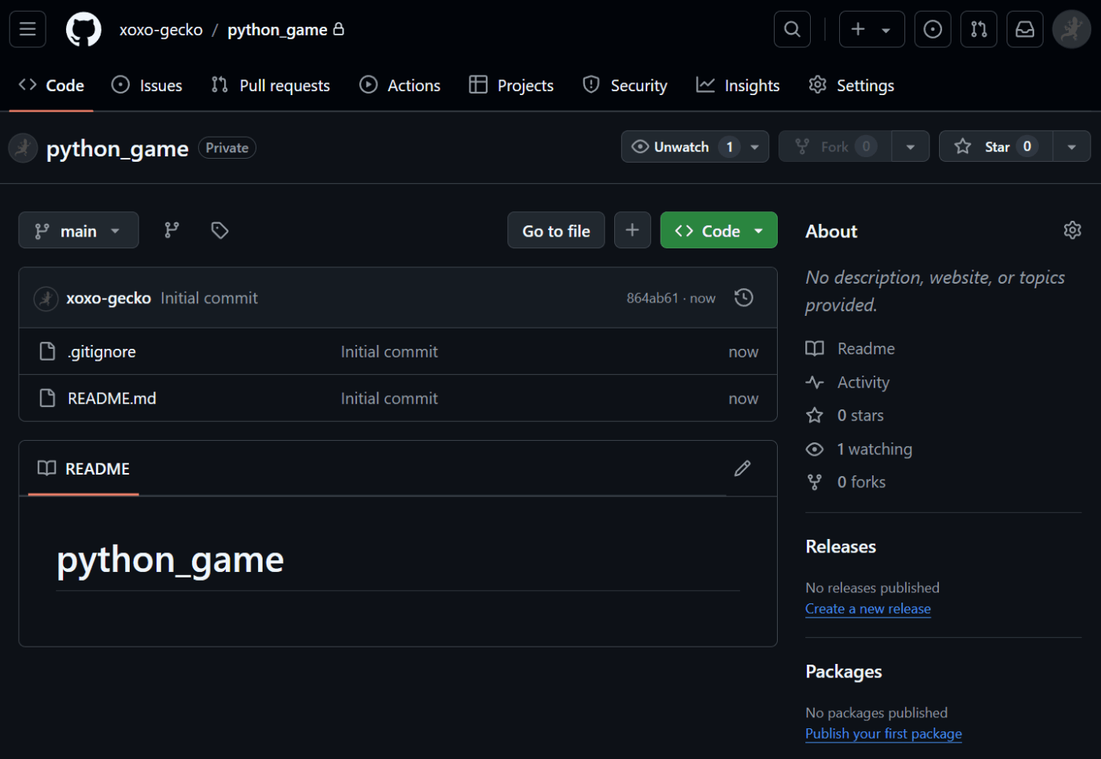Edit README with the pencil icon
1101x759 pixels.
click(742, 468)
